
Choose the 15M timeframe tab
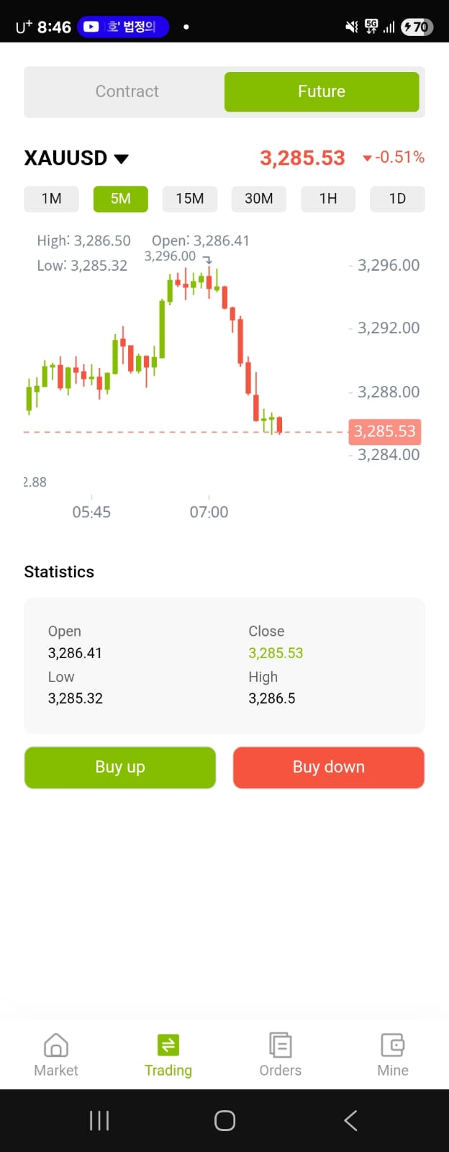point(190,199)
